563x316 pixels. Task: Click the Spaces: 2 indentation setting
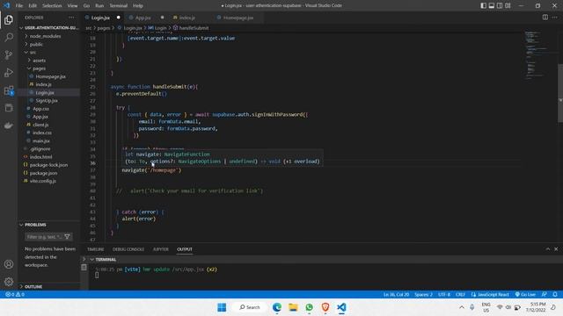coord(423,294)
